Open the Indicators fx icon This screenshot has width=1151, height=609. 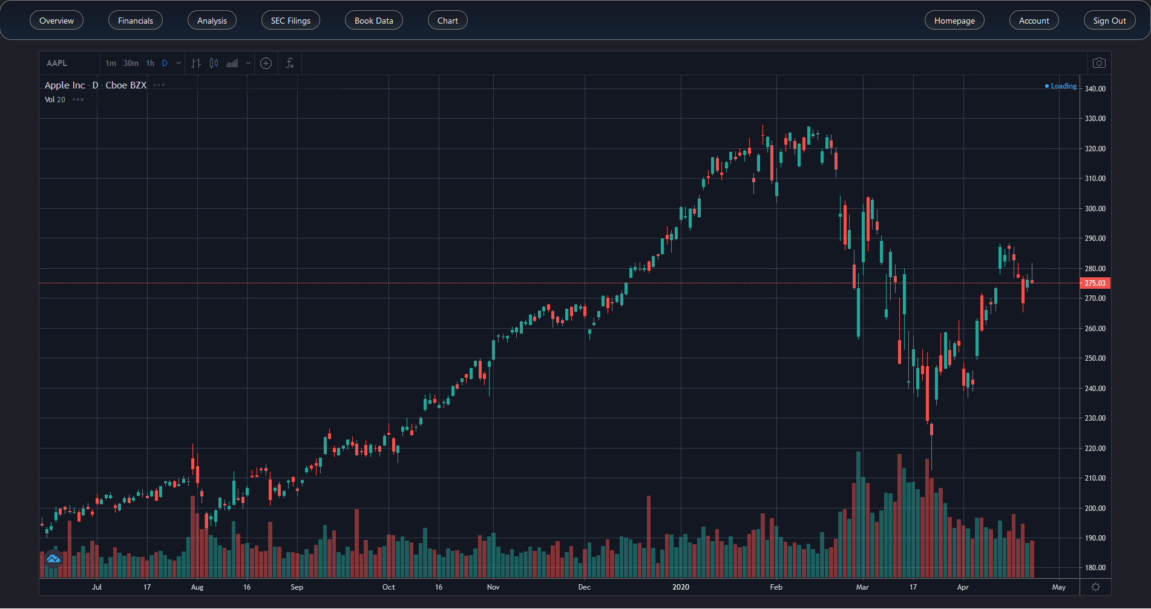290,63
